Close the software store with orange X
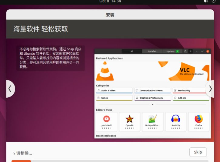 (x=208, y=51)
